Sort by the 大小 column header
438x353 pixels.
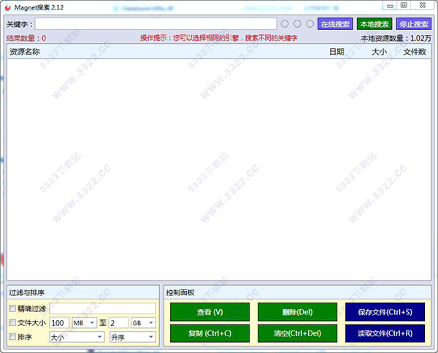(x=379, y=52)
